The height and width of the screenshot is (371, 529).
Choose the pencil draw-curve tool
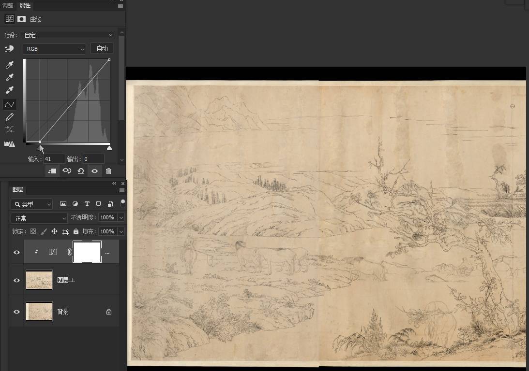(9, 117)
